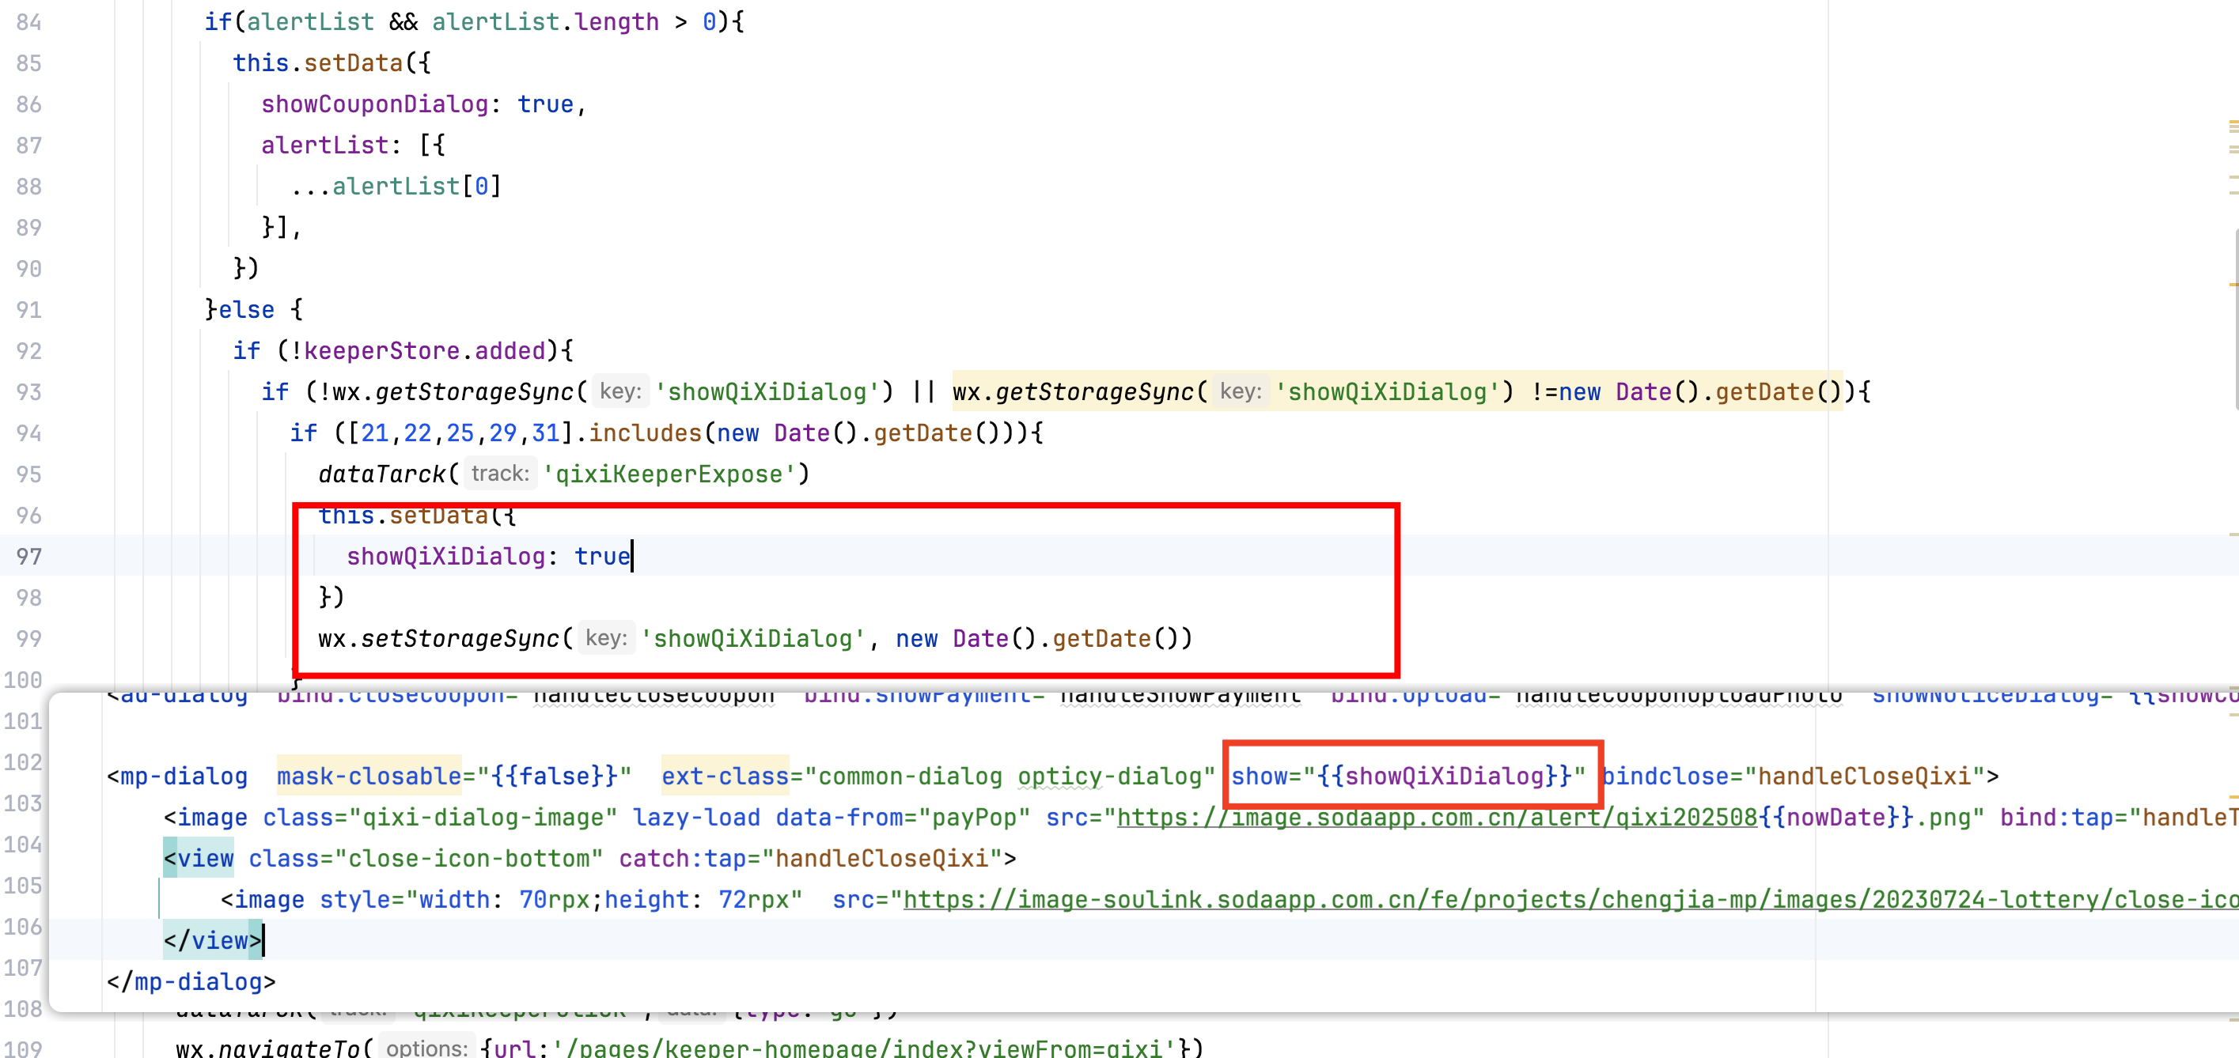Click line number 97 in the gutter

[28, 557]
